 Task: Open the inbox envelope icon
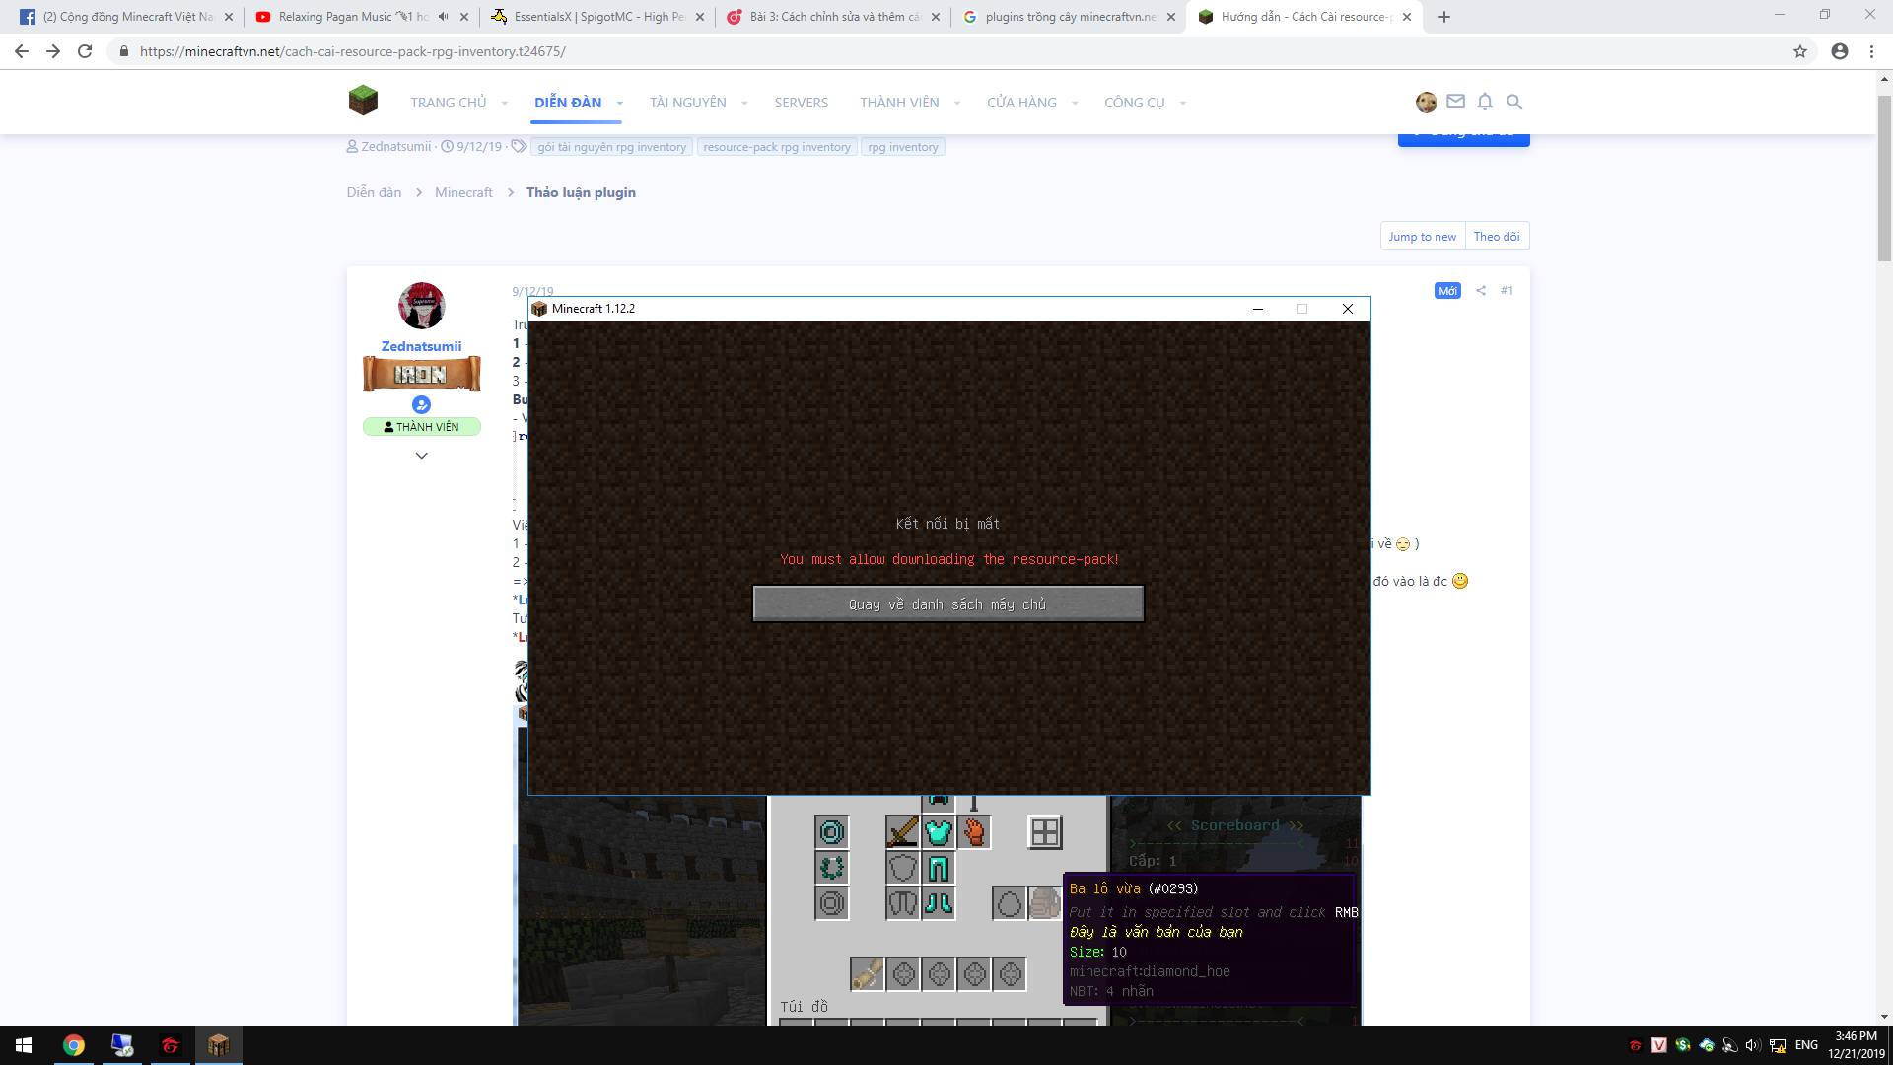coord(1455,102)
